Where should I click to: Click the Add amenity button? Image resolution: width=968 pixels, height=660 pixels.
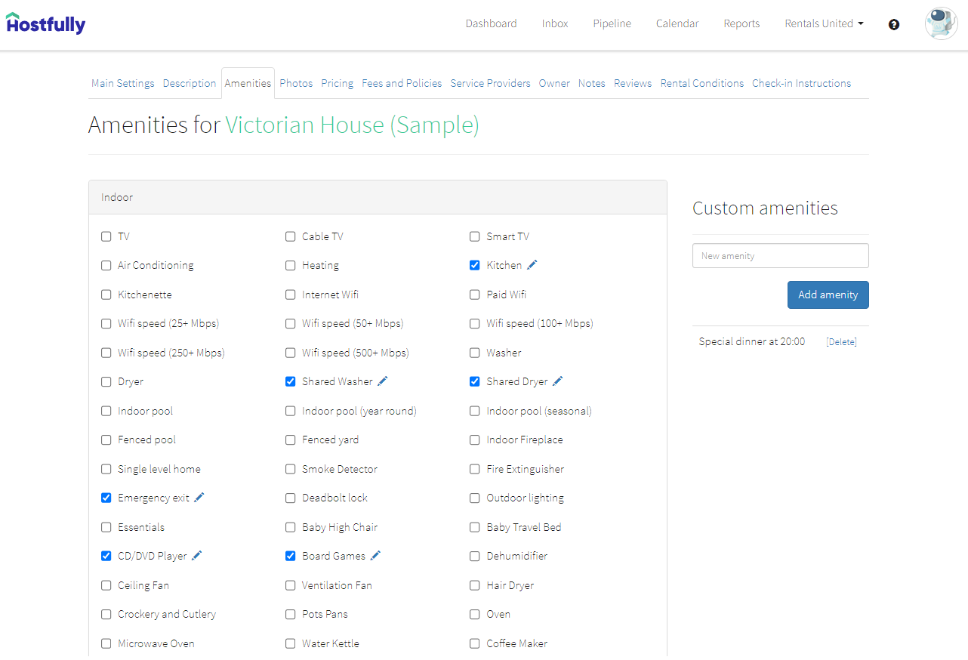click(828, 295)
